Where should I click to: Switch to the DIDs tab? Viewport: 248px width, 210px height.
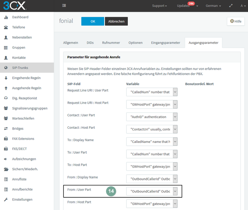(90, 43)
